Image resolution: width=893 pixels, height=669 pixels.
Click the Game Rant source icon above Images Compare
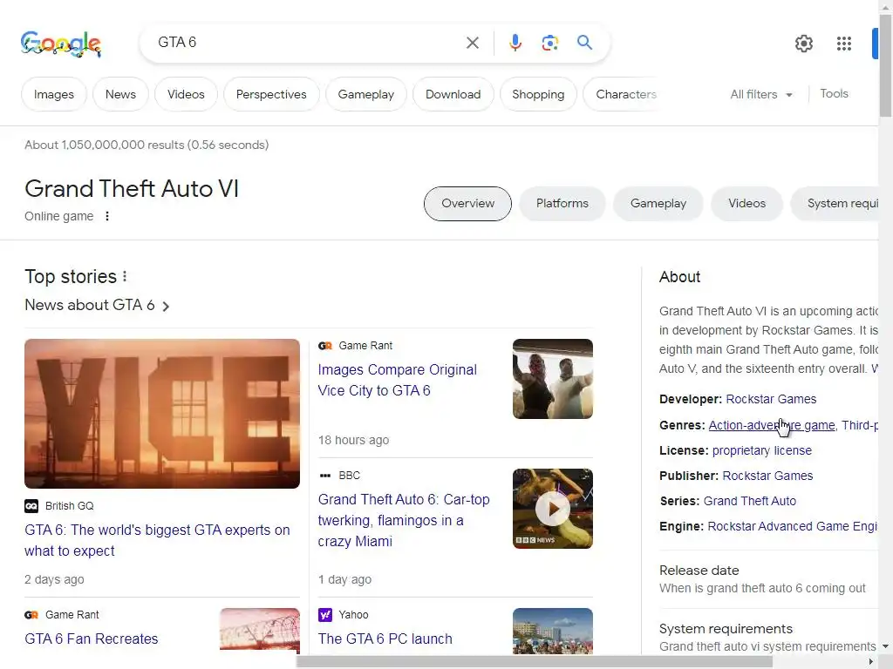(x=325, y=346)
